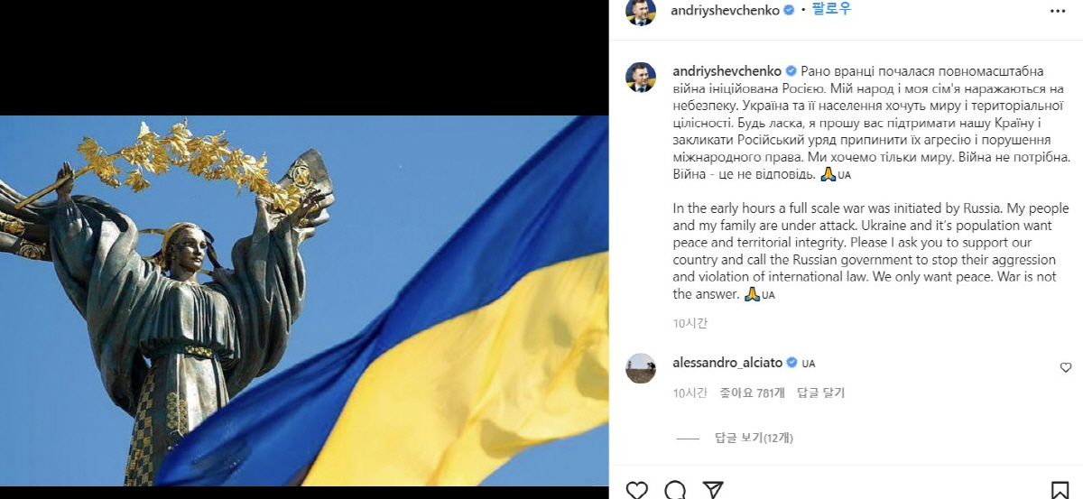
Task: Click the caption's 10시간 timestamp
Action: point(690,323)
